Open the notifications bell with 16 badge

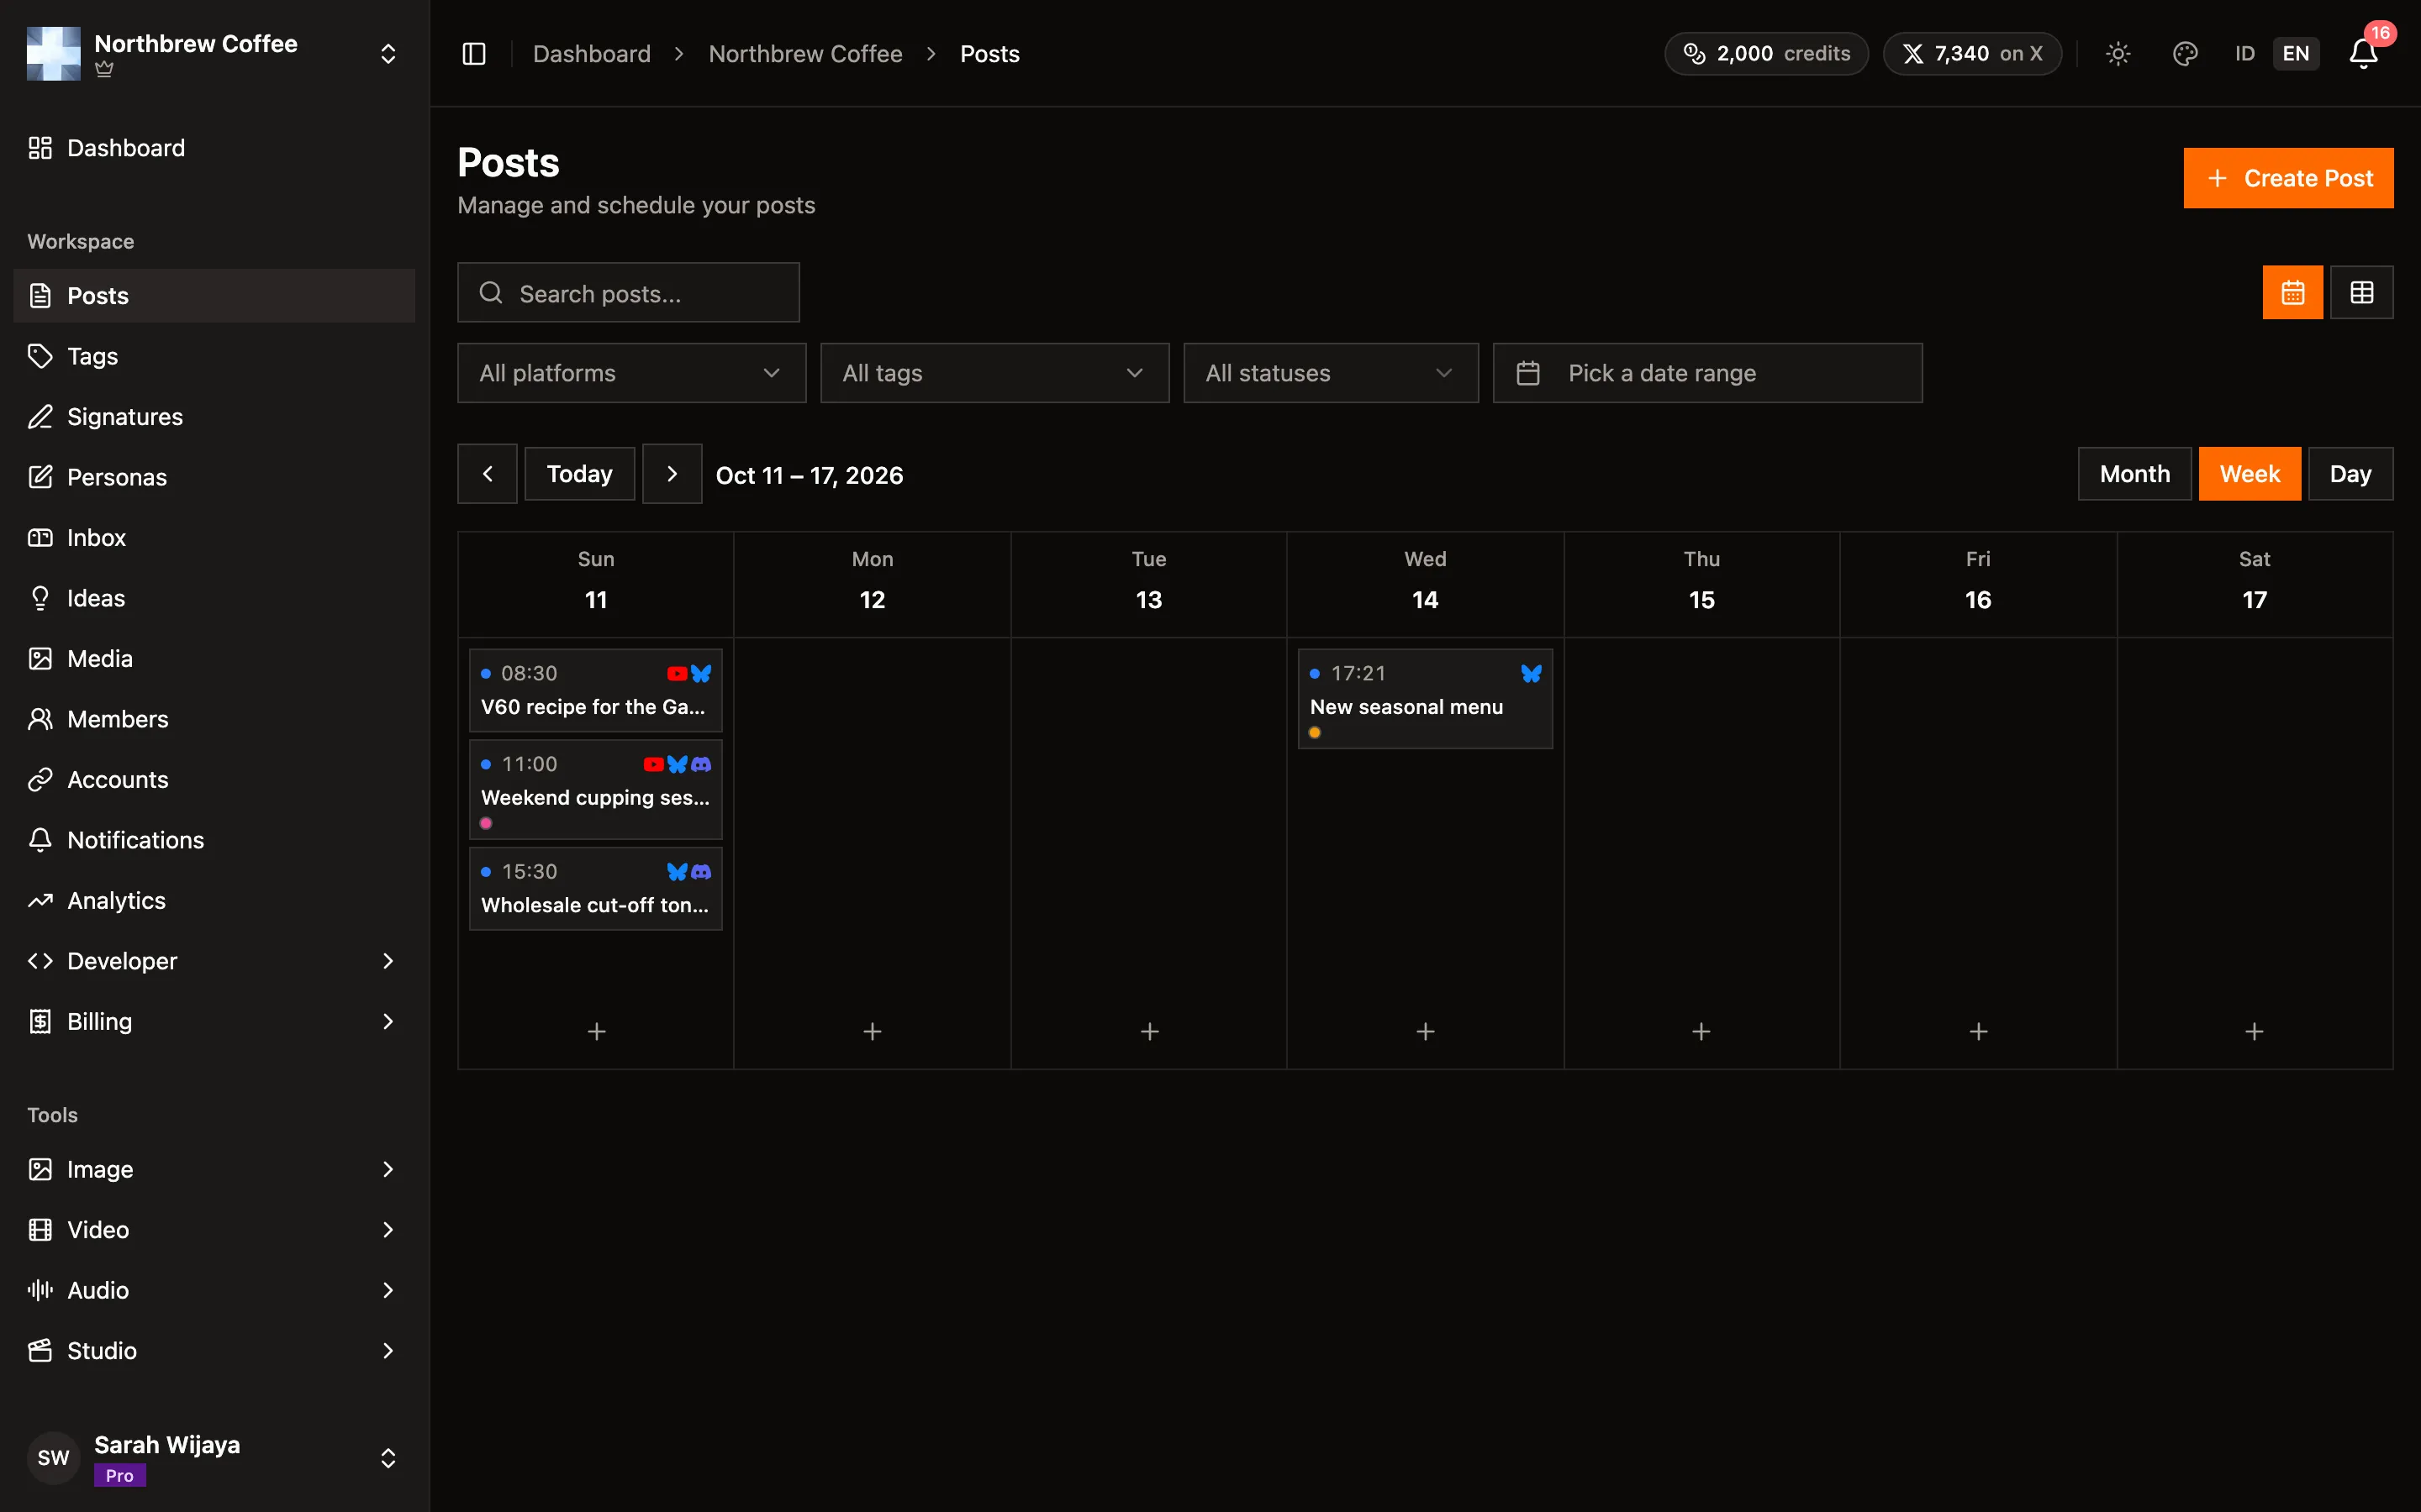(2364, 52)
